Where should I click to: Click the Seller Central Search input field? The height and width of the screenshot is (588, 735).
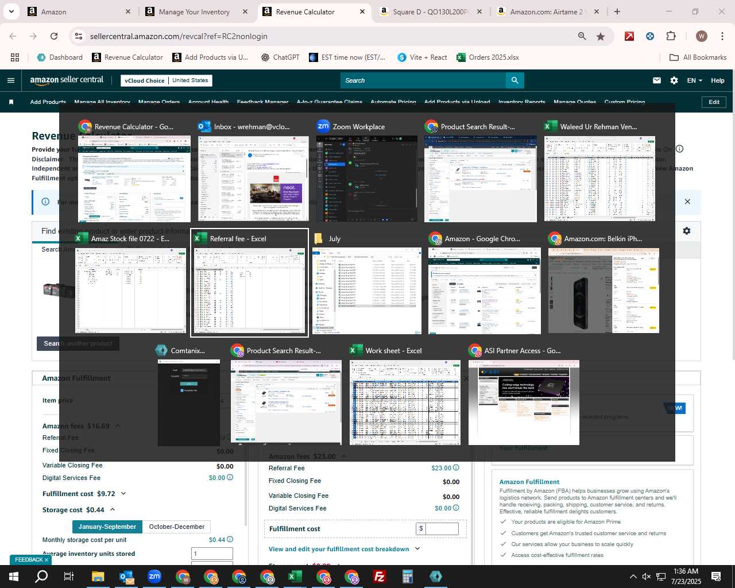[x=423, y=80]
